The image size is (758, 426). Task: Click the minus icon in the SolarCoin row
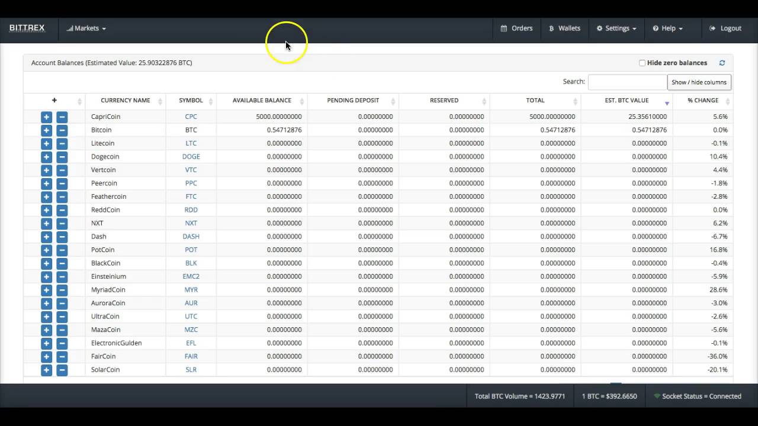(x=62, y=370)
